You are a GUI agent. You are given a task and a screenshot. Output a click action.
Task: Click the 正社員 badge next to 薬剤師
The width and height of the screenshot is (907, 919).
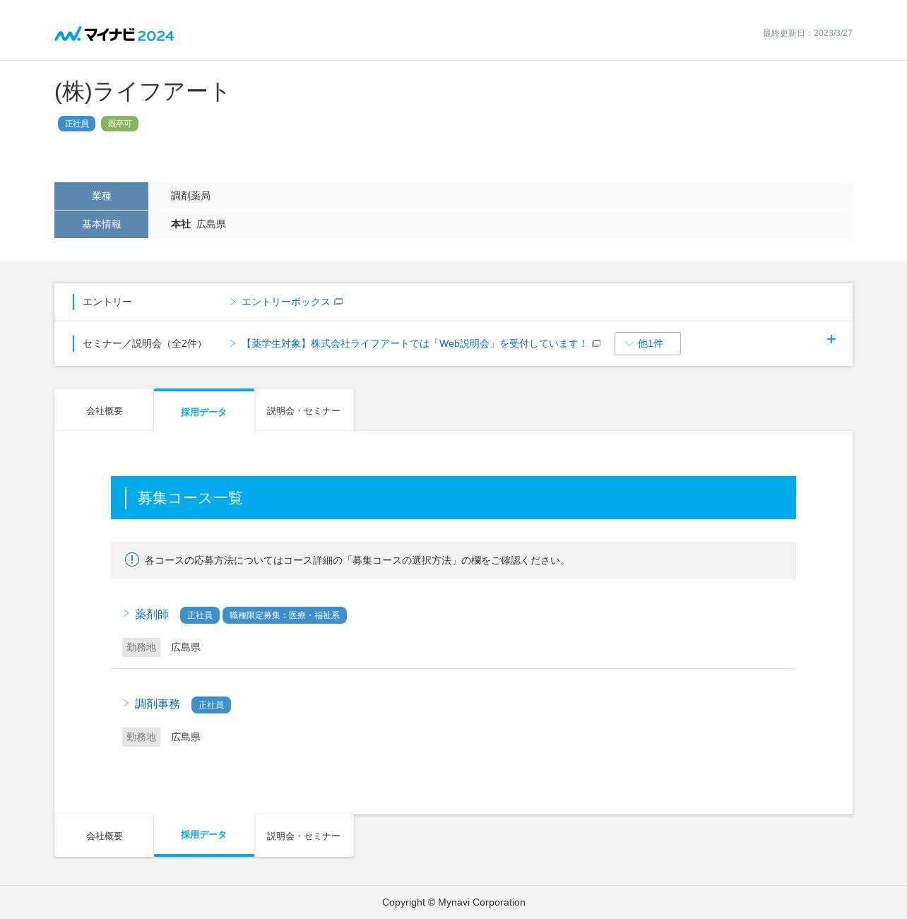tap(200, 615)
